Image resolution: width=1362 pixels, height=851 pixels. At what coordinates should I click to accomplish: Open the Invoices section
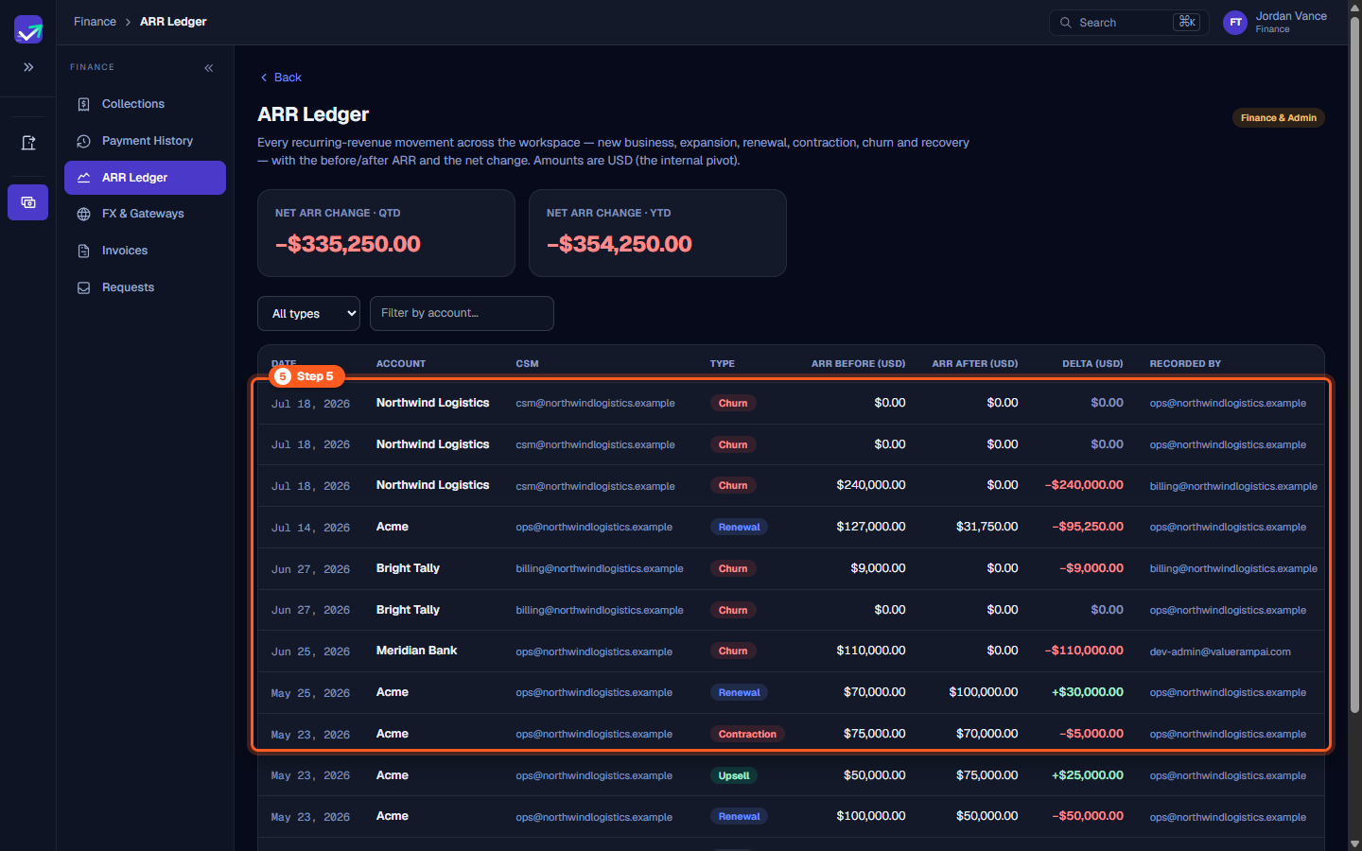145,251
